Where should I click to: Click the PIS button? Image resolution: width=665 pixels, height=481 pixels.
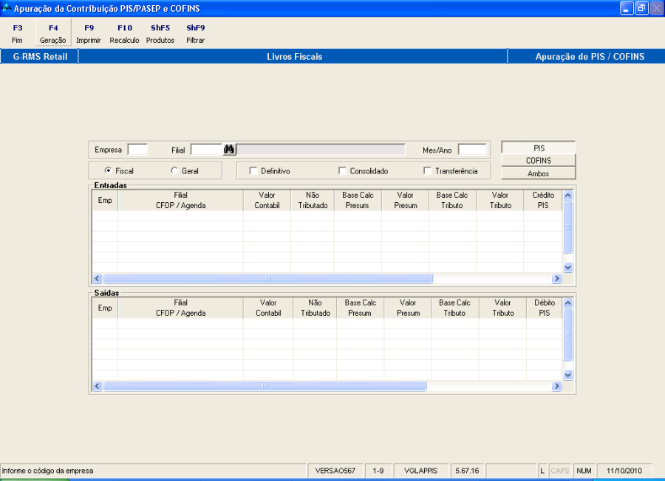[x=539, y=148]
